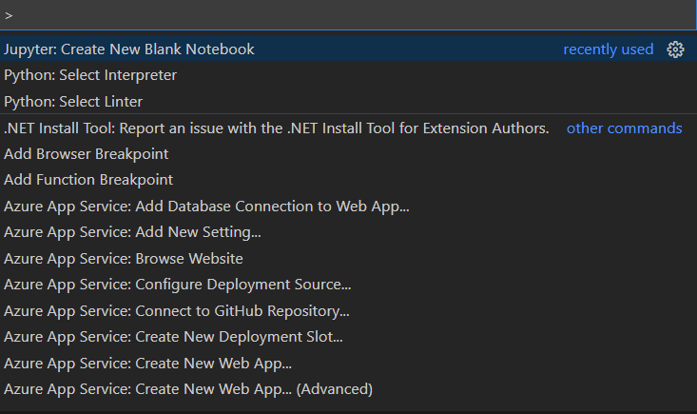697x414 pixels.
Task: Select Jupyter: Create New Blank Notebook
Action: pos(348,49)
